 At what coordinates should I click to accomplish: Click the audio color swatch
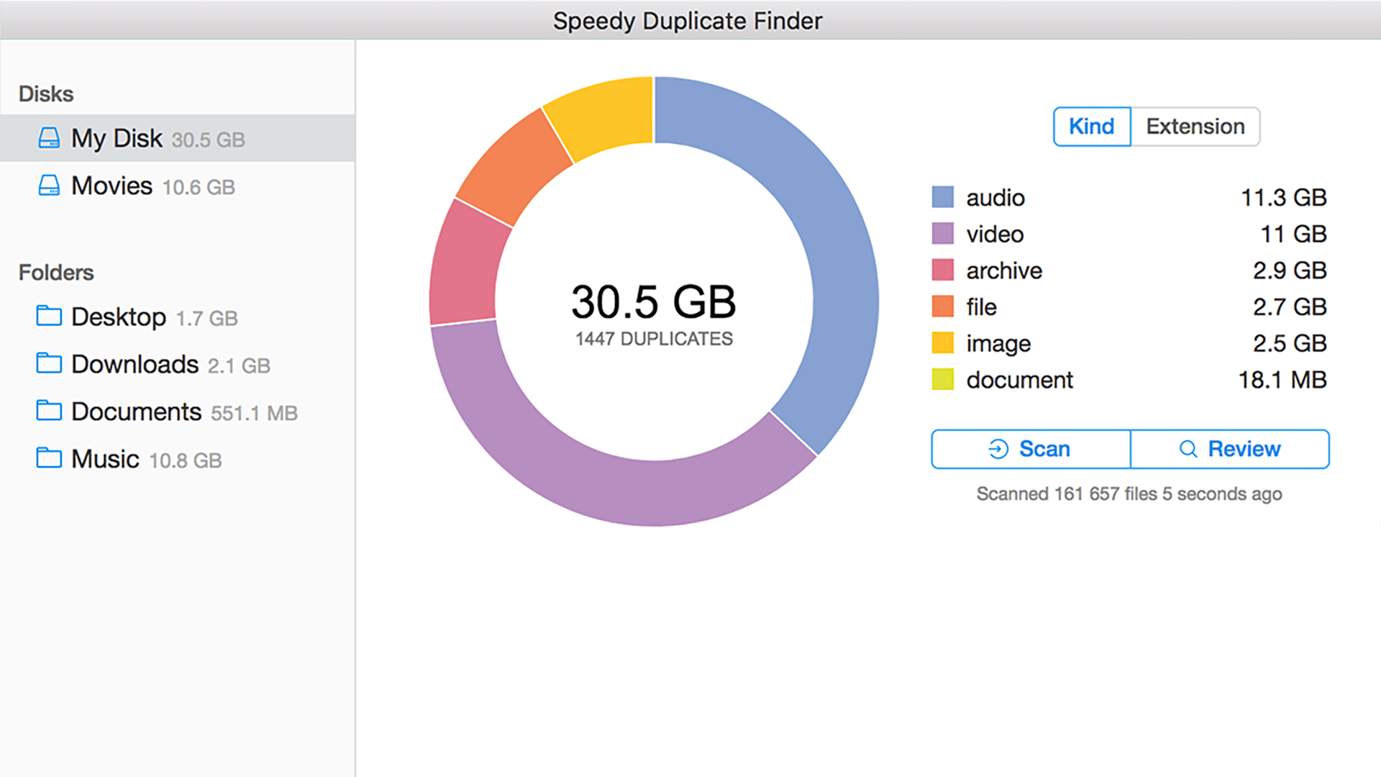942,197
